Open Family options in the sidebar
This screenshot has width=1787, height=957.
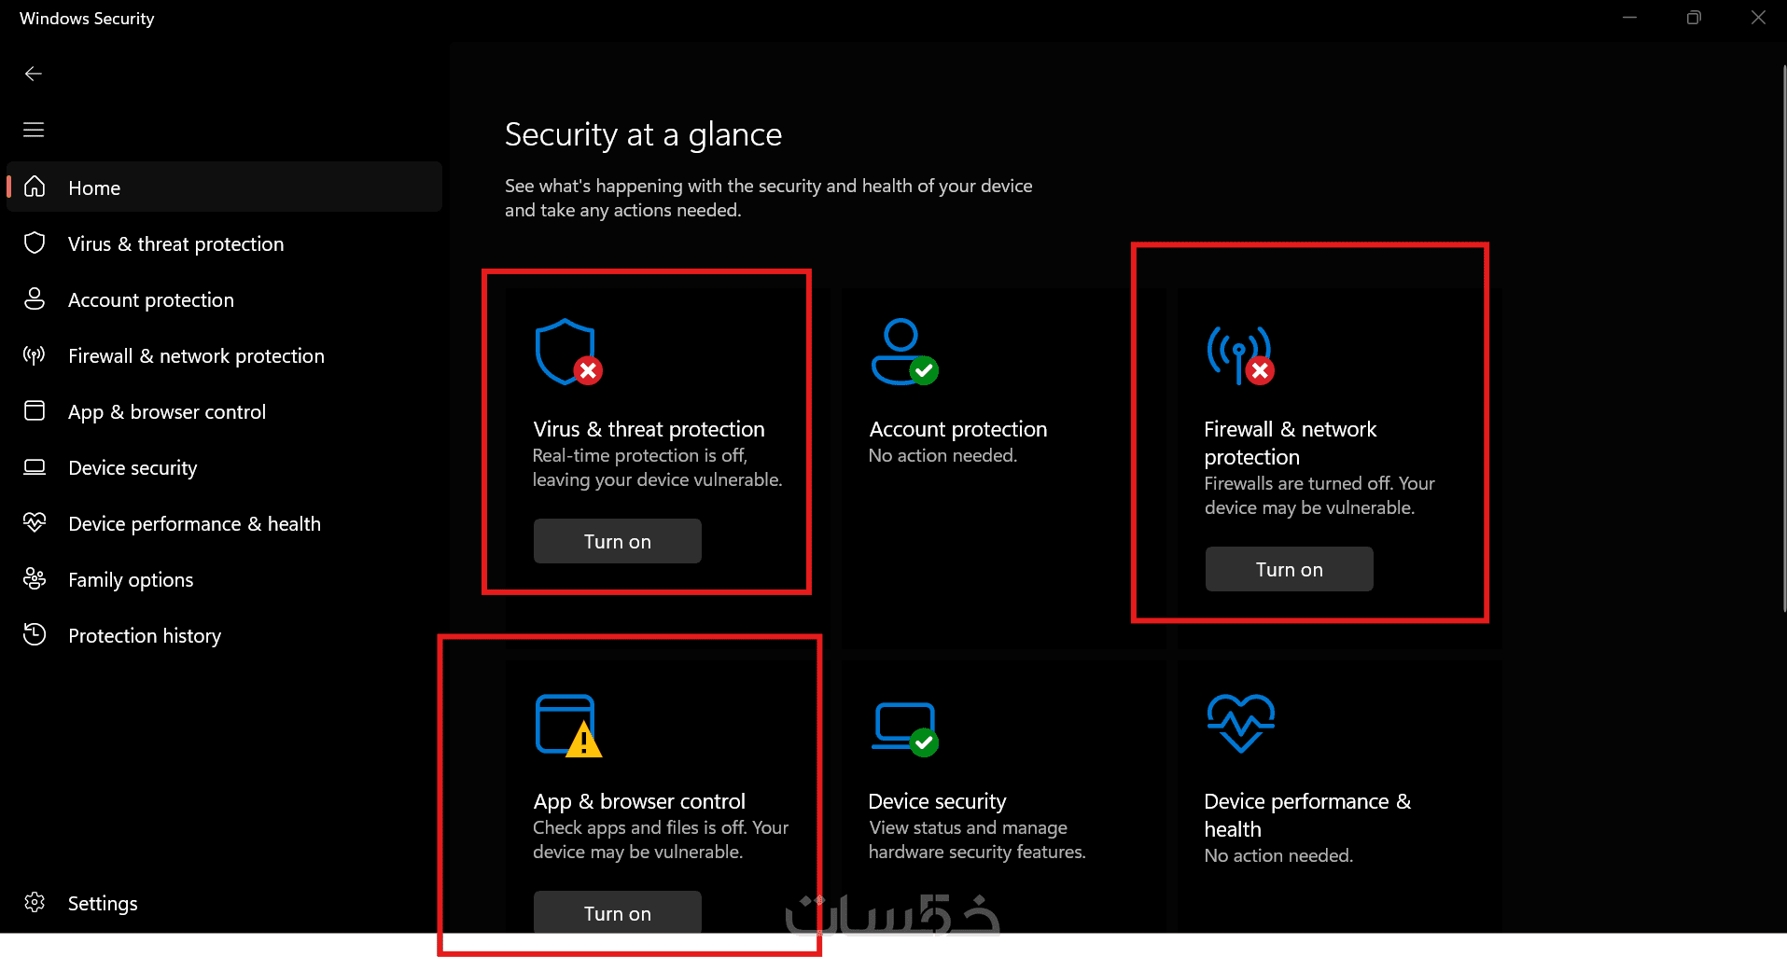tap(131, 579)
